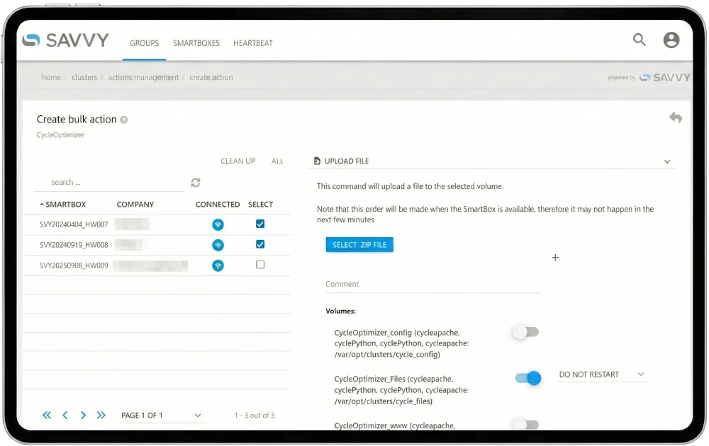709x446 pixels.
Task: Open the DO NOT RESTART dropdown
Action: pyautogui.click(x=601, y=374)
